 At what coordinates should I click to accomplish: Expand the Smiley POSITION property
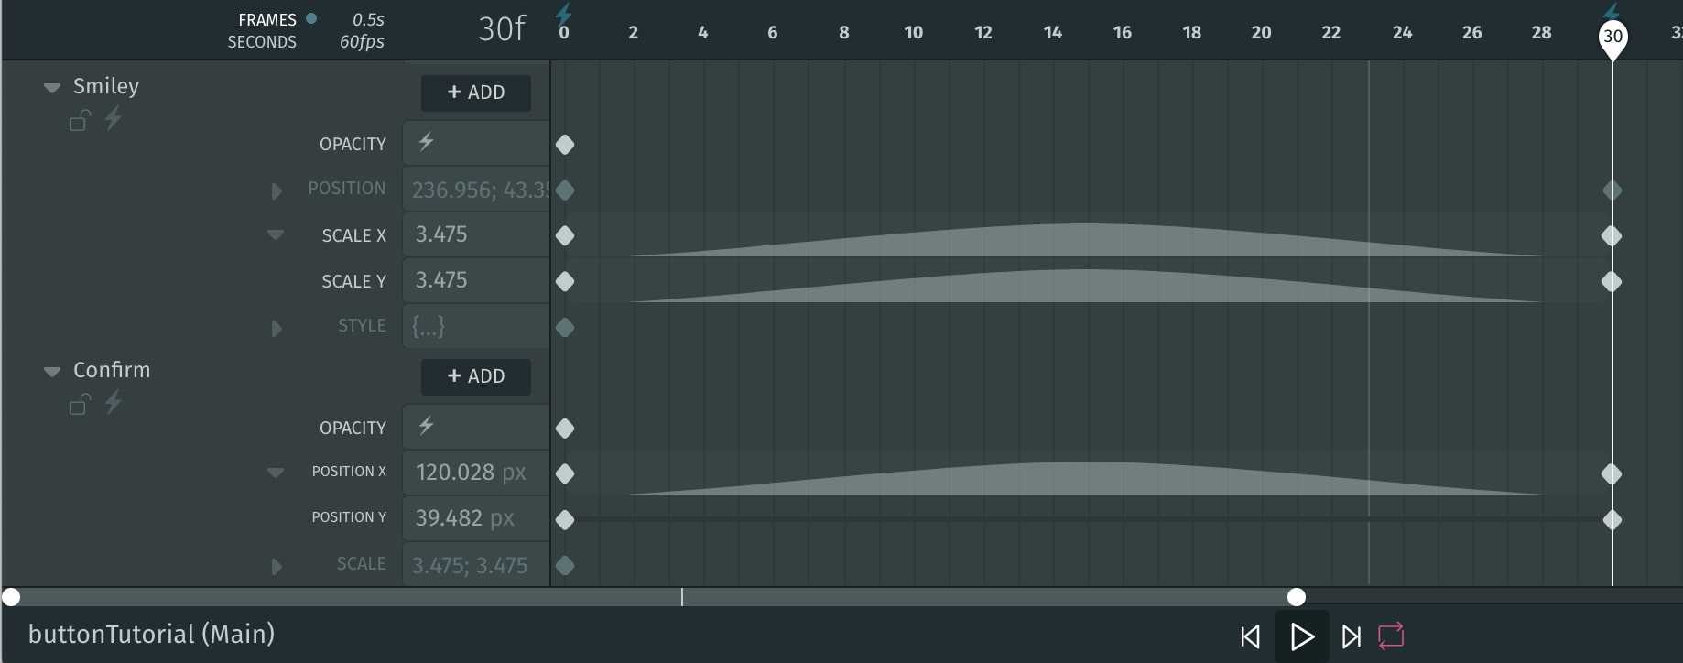point(277,191)
